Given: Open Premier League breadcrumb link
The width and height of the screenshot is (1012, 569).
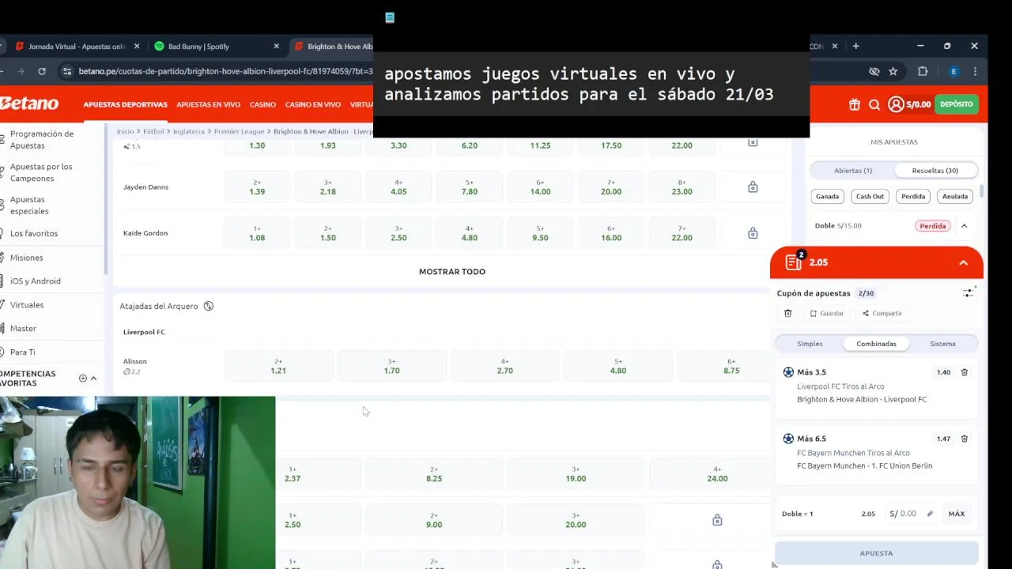Looking at the screenshot, I should 239,131.
